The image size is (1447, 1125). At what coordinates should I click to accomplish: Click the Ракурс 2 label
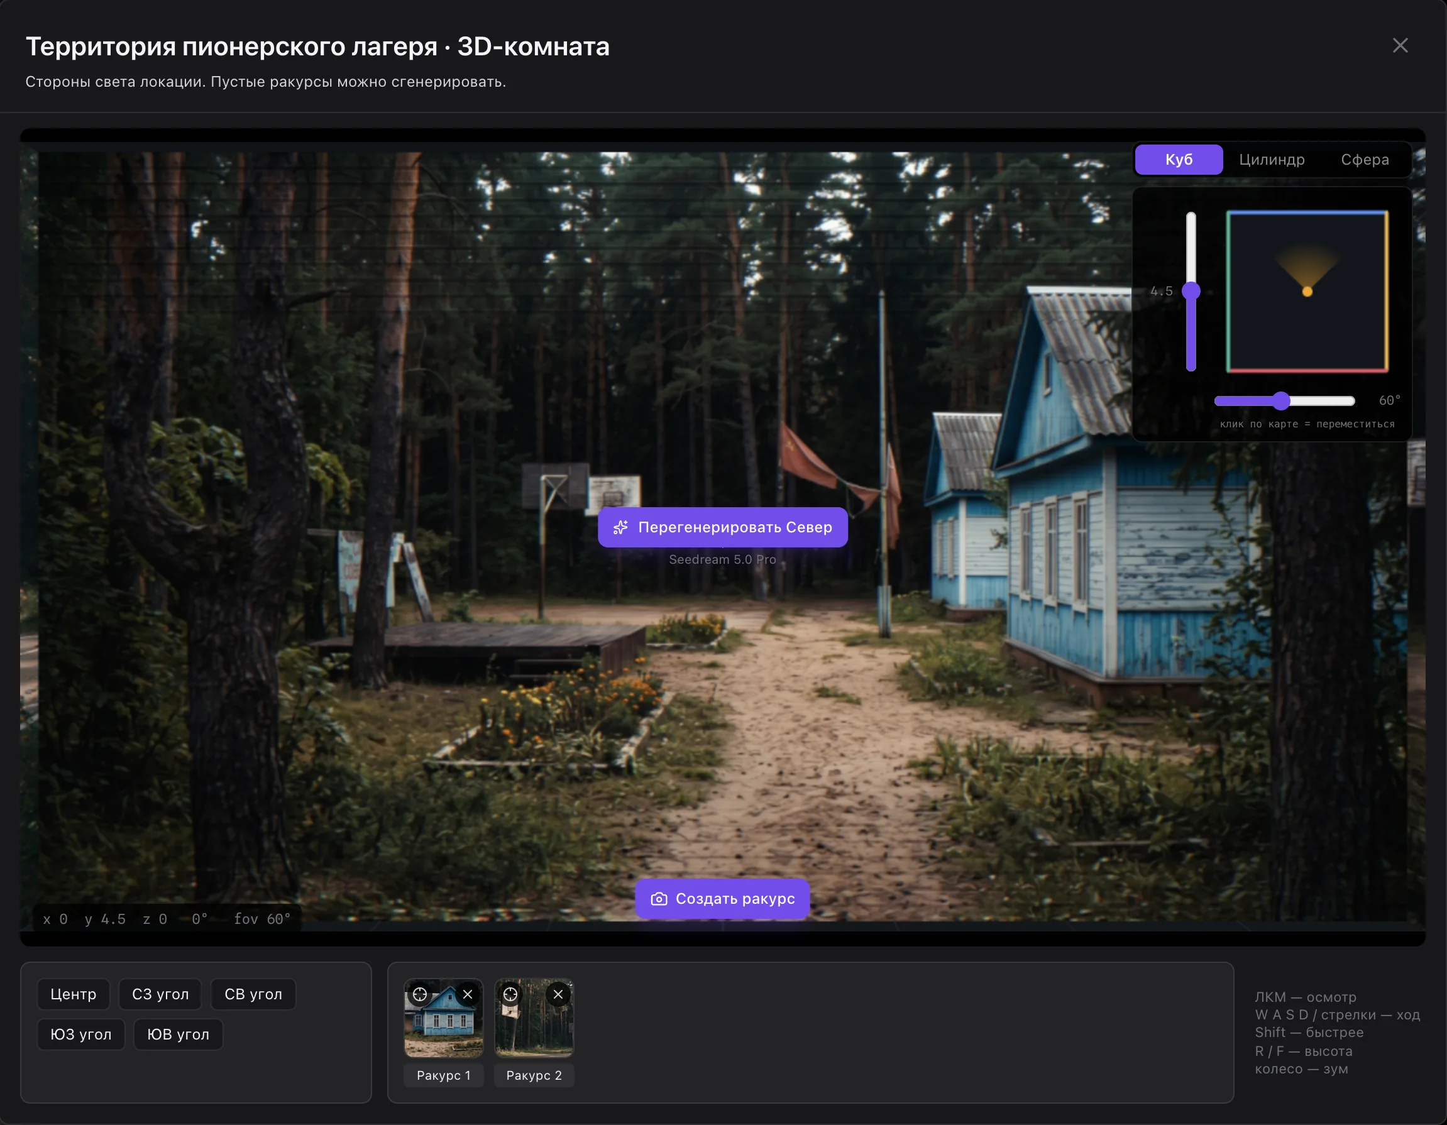click(534, 1076)
